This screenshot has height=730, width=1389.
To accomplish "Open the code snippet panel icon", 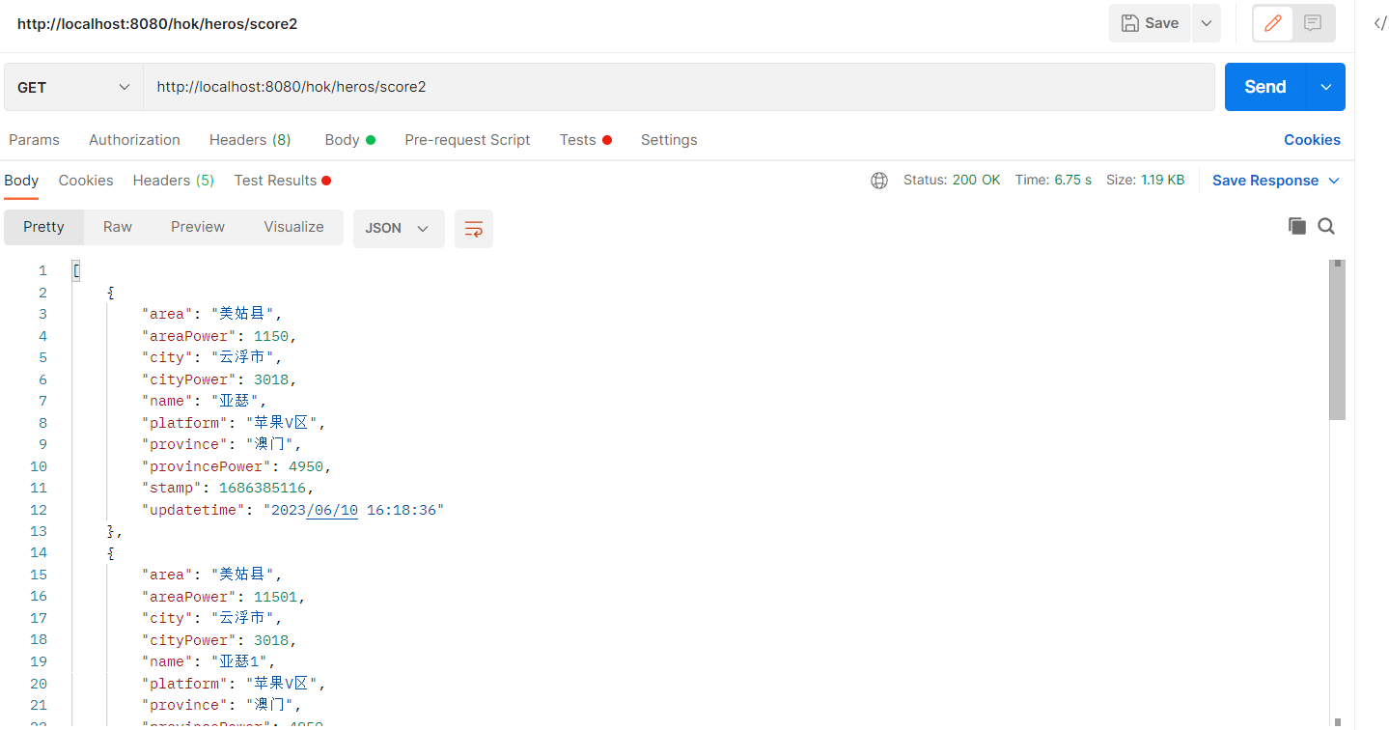I will [1379, 23].
